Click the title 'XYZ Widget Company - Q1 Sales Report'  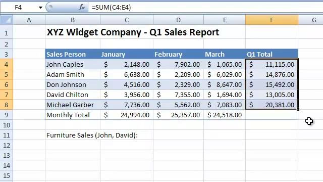[133, 32]
